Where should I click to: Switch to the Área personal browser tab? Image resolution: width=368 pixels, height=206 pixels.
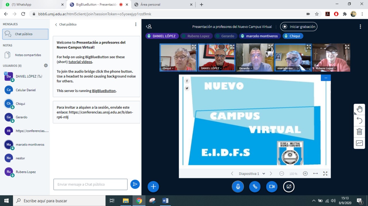click(150, 5)
